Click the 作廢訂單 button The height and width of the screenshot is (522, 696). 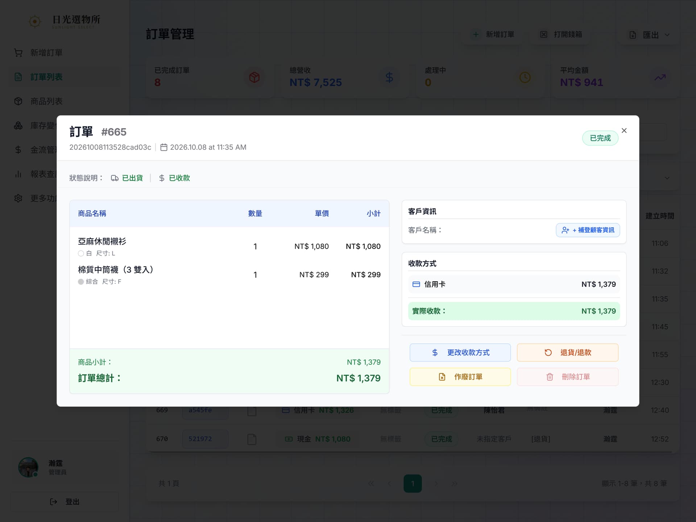click(x=460, y=377)
